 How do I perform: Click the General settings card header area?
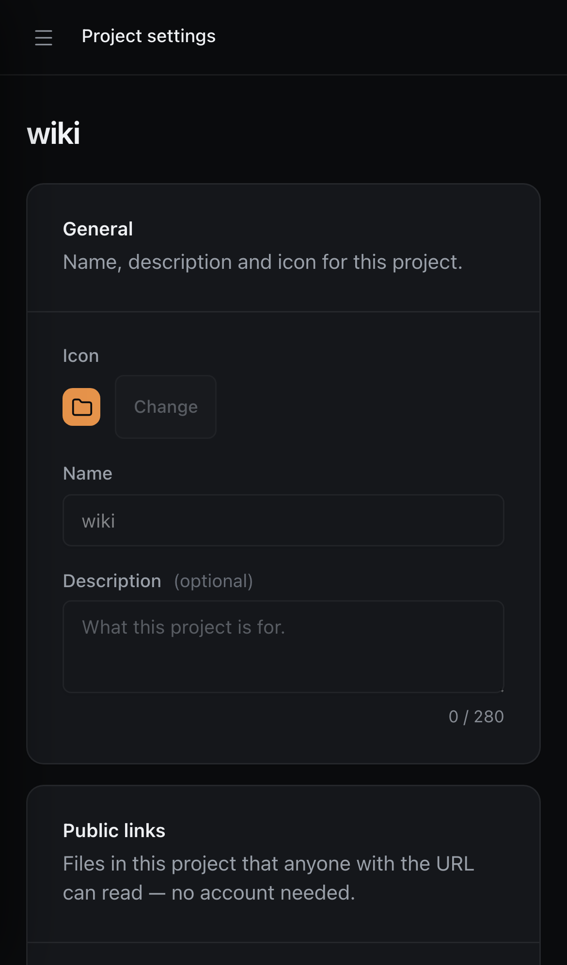283,248
